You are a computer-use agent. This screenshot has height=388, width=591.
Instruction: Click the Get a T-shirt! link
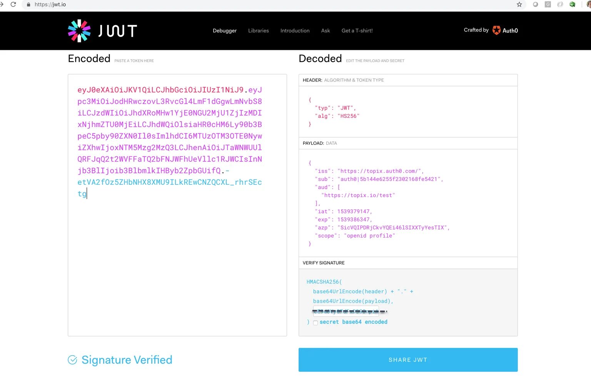coord(357,31)
